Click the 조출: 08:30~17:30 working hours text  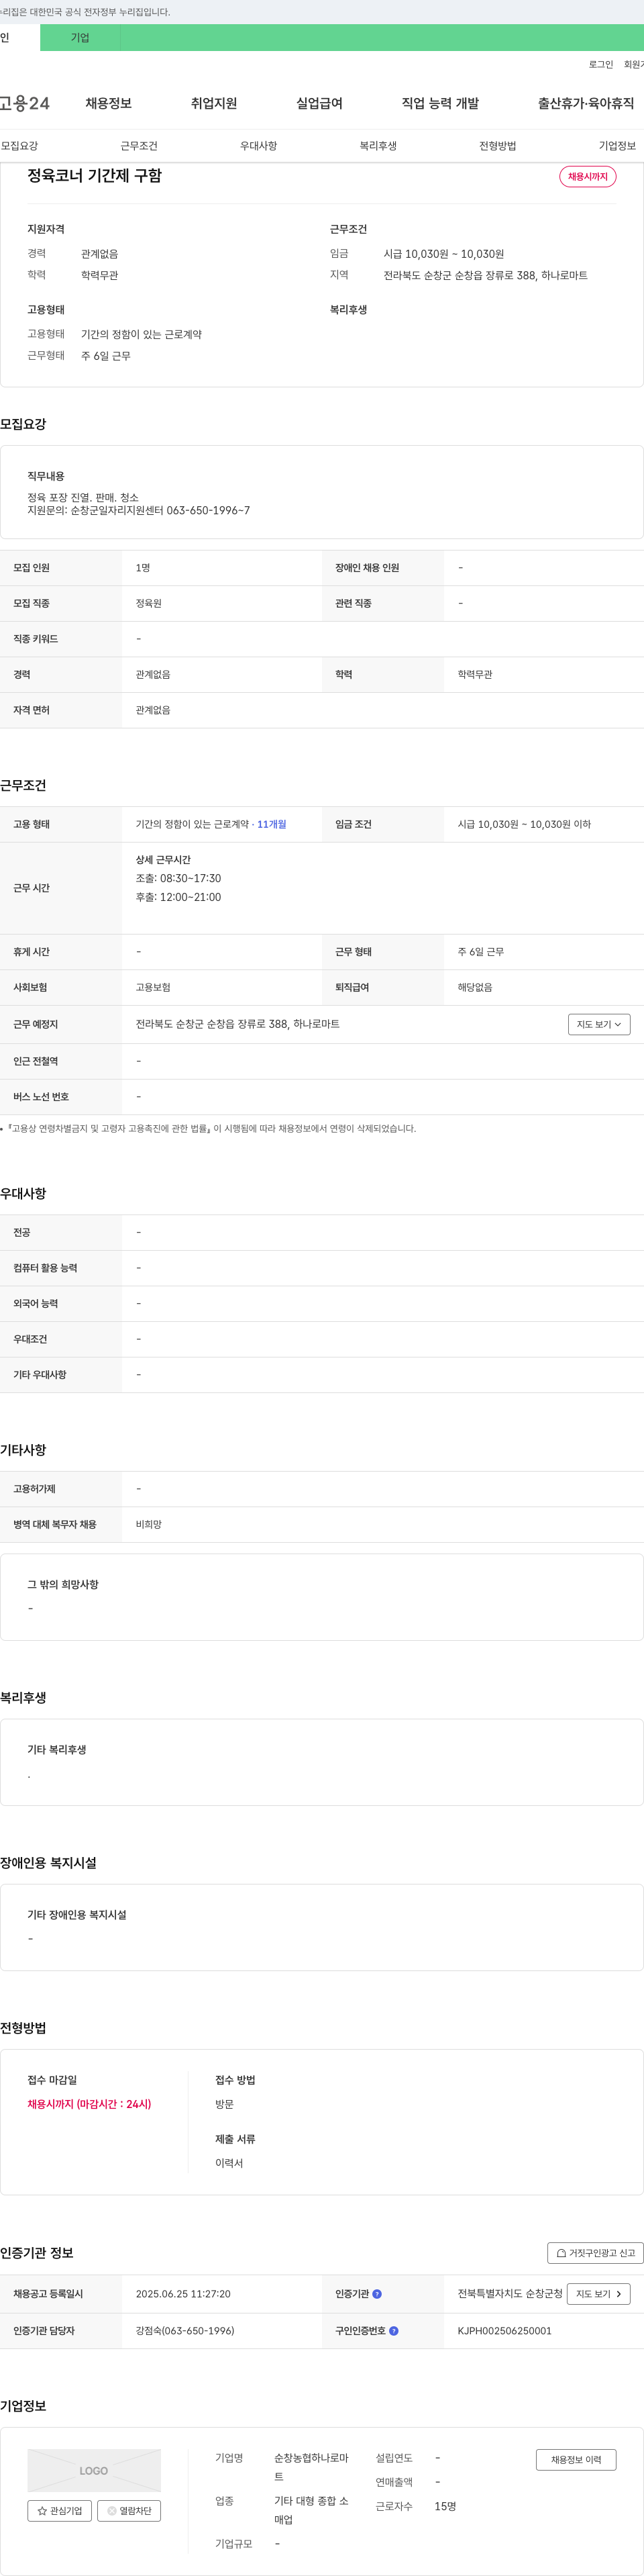[178, 878]
